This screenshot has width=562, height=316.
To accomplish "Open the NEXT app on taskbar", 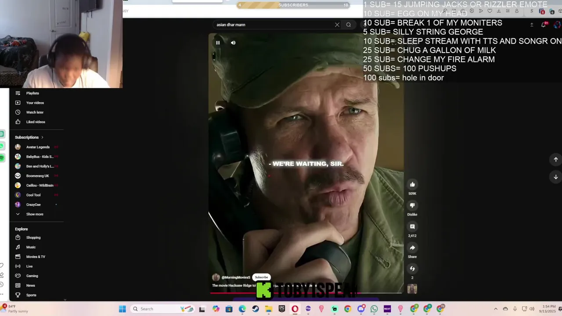I will (x=387, y=309).
